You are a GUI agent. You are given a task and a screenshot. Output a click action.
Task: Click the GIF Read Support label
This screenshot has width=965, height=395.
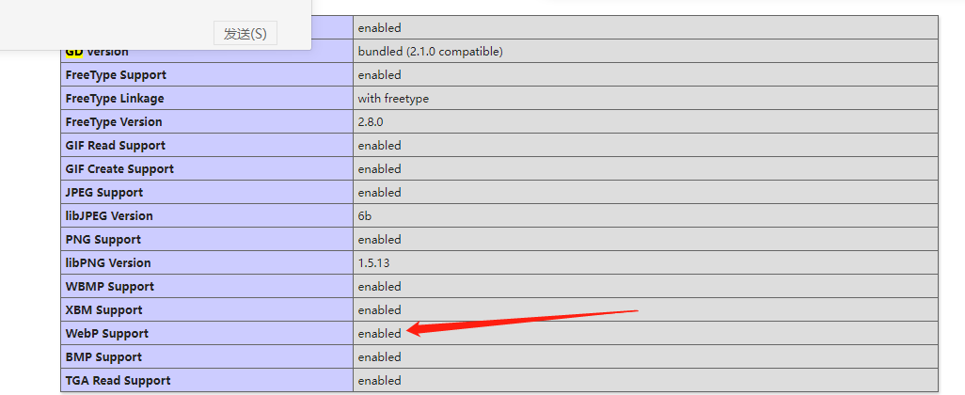[x=116, y=146]
